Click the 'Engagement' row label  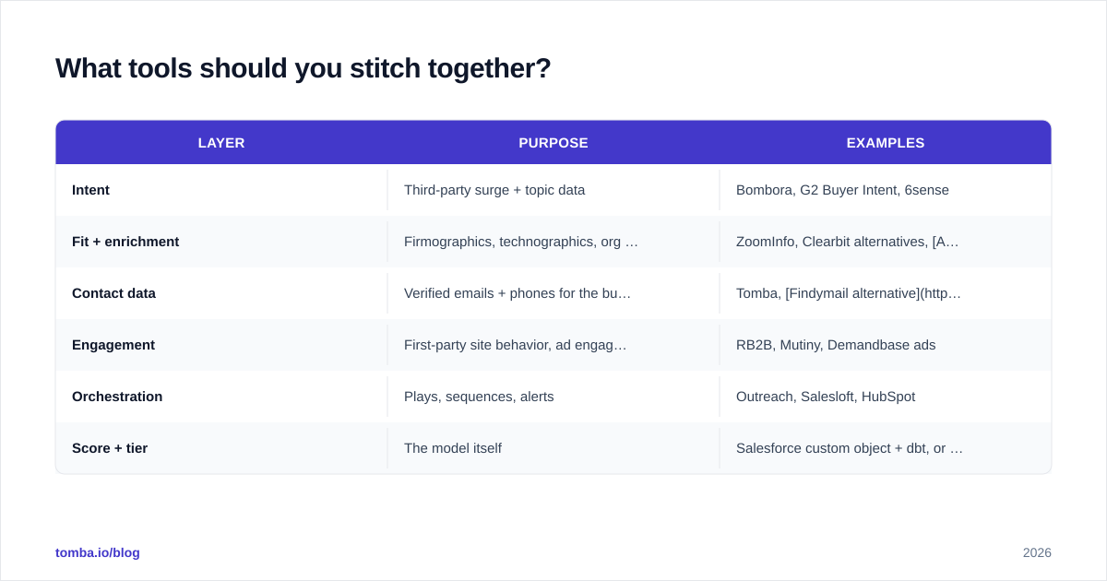point(113,345)
